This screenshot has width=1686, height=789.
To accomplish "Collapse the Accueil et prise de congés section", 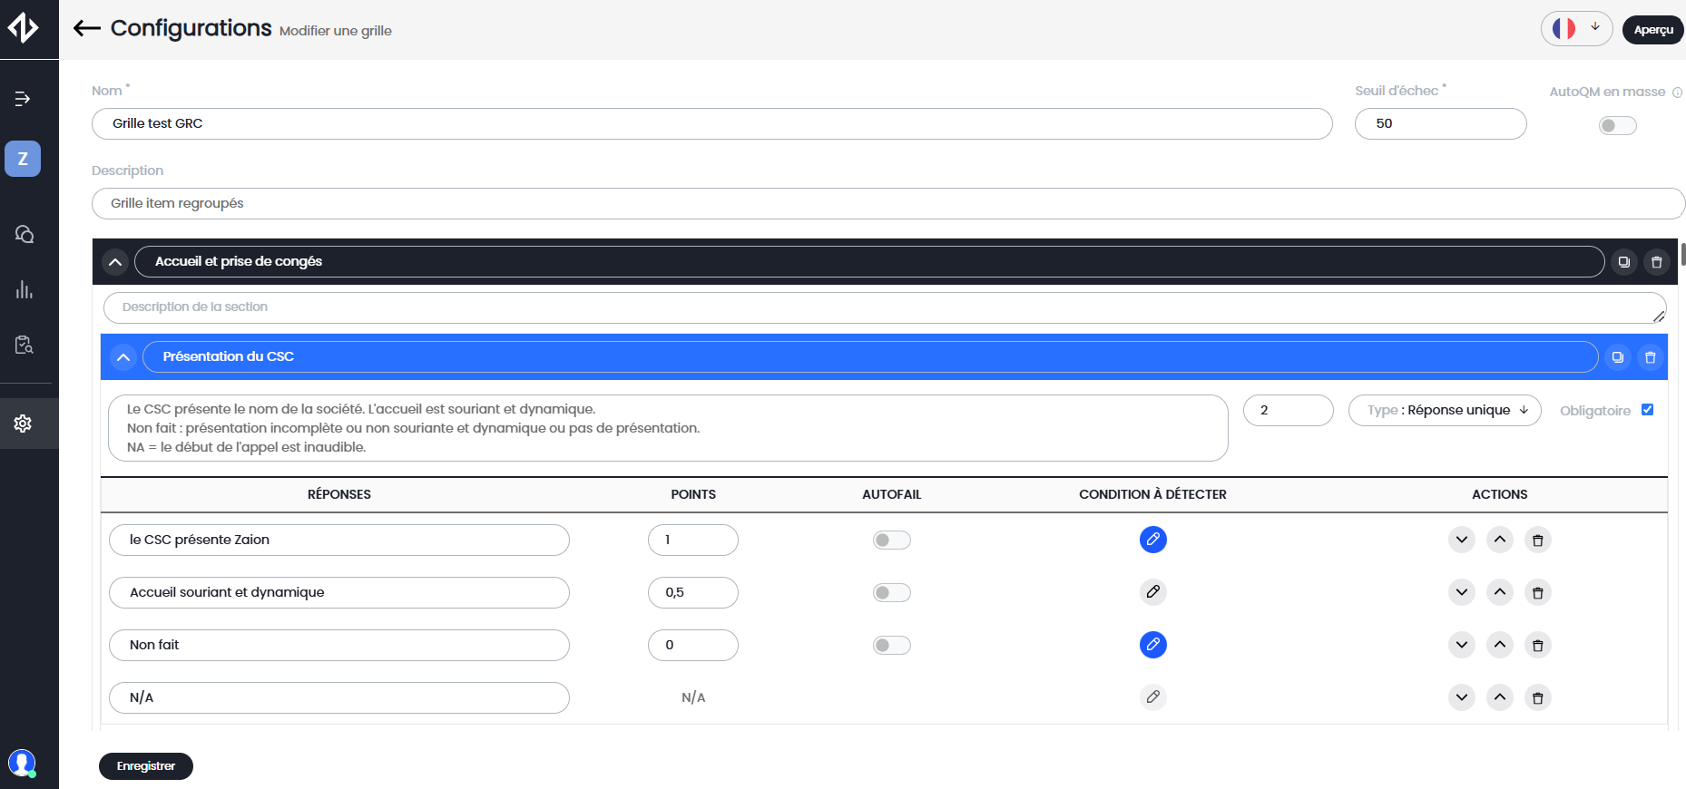I will pos(115,262).
